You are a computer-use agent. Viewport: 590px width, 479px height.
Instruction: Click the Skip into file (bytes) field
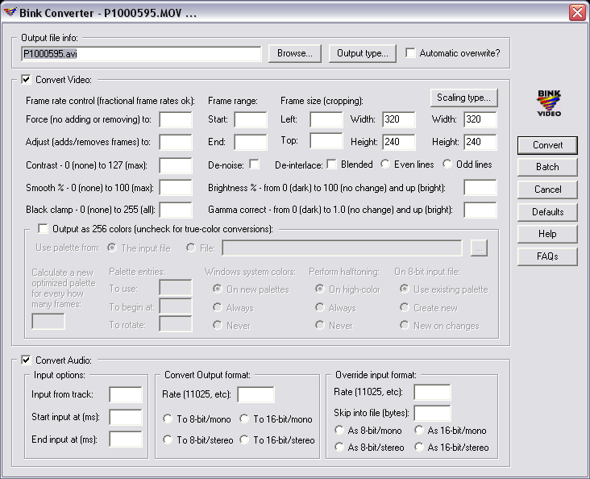[432, 413]
